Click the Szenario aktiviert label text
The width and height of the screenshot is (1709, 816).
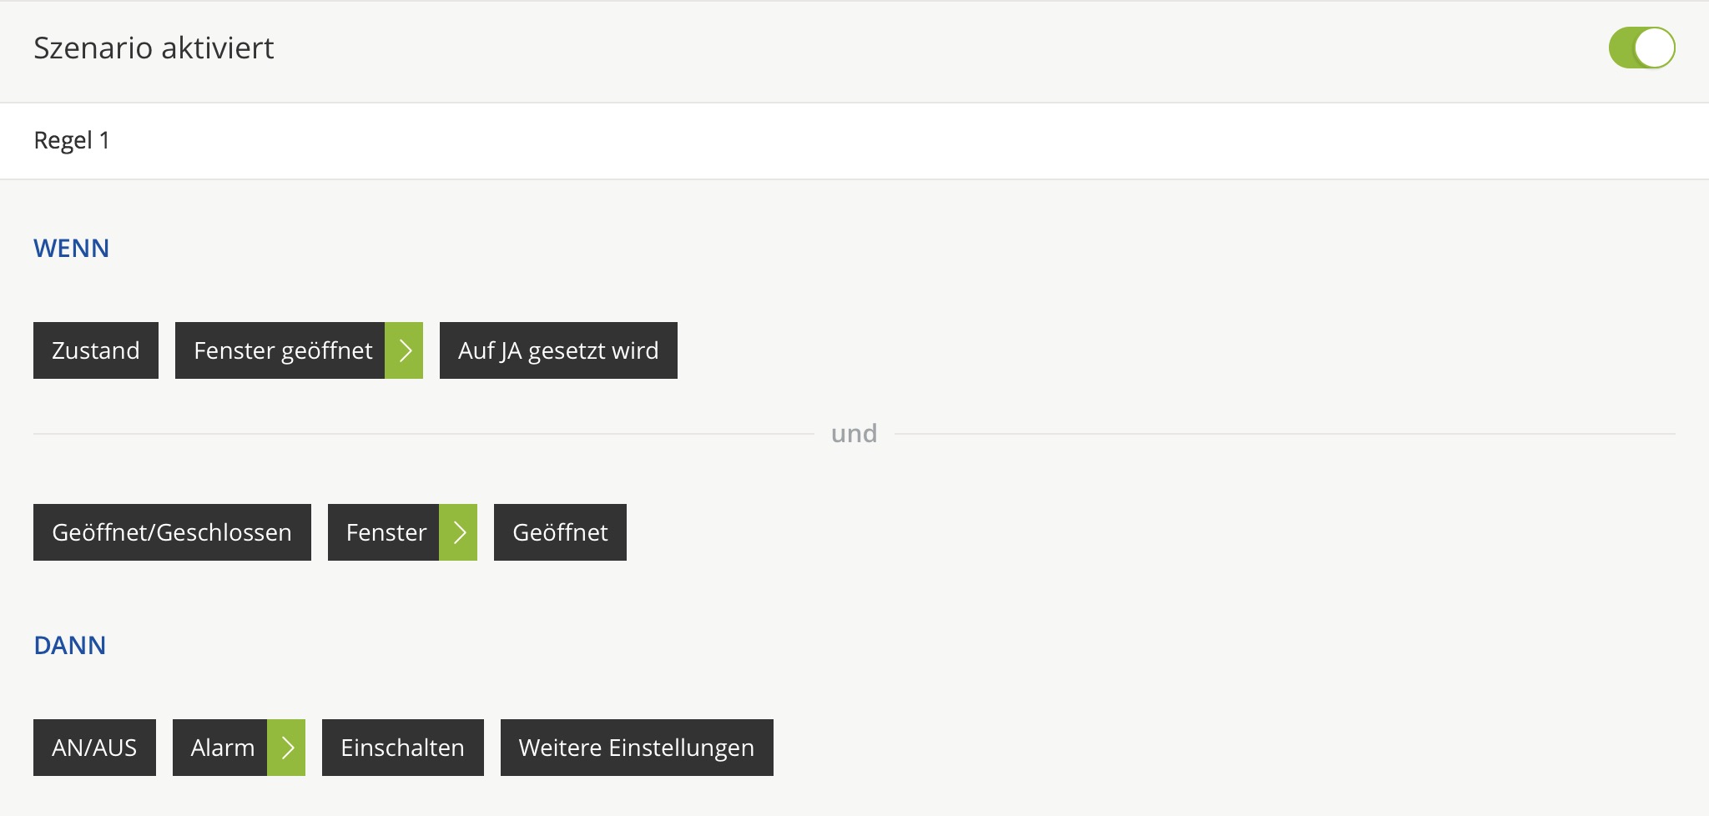coord(154,48)
